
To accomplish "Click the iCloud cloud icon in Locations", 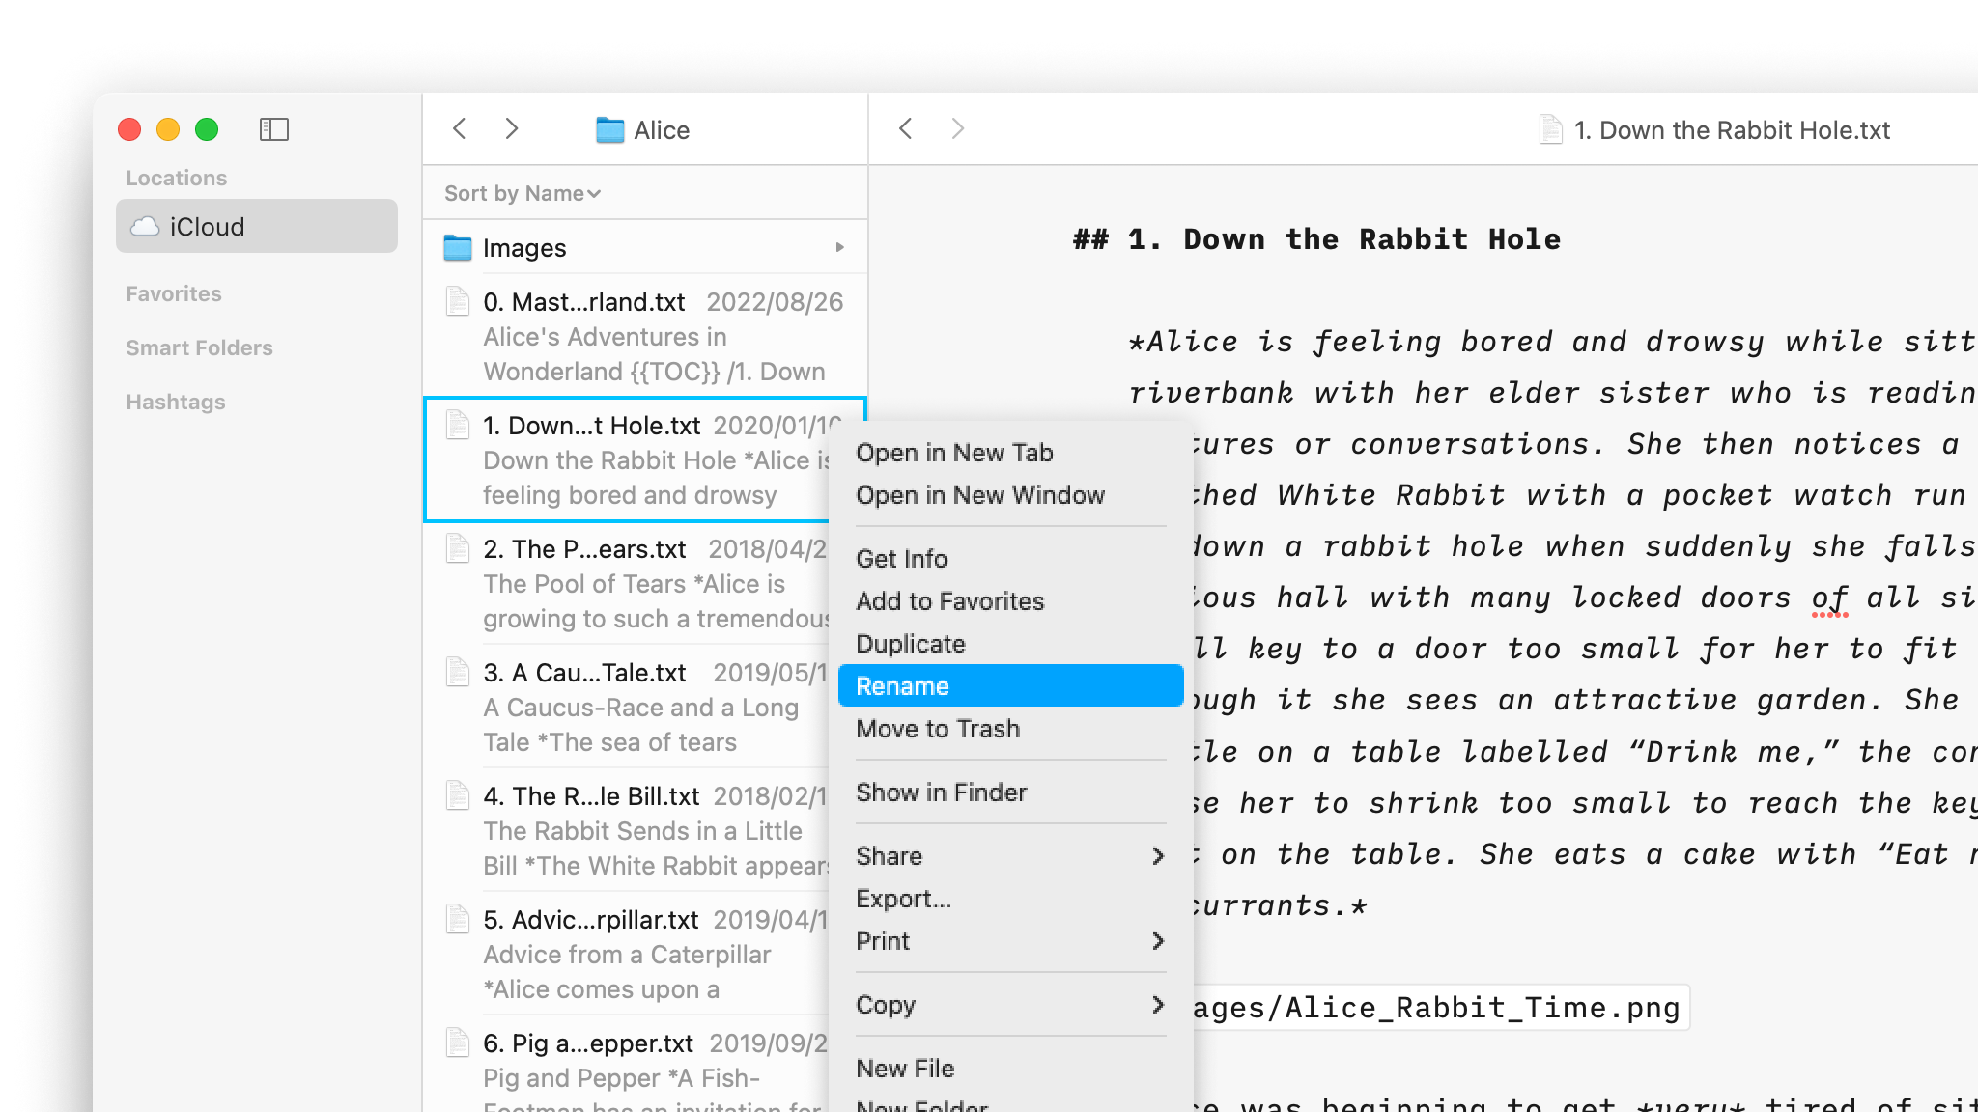I will tap(145, 226).
